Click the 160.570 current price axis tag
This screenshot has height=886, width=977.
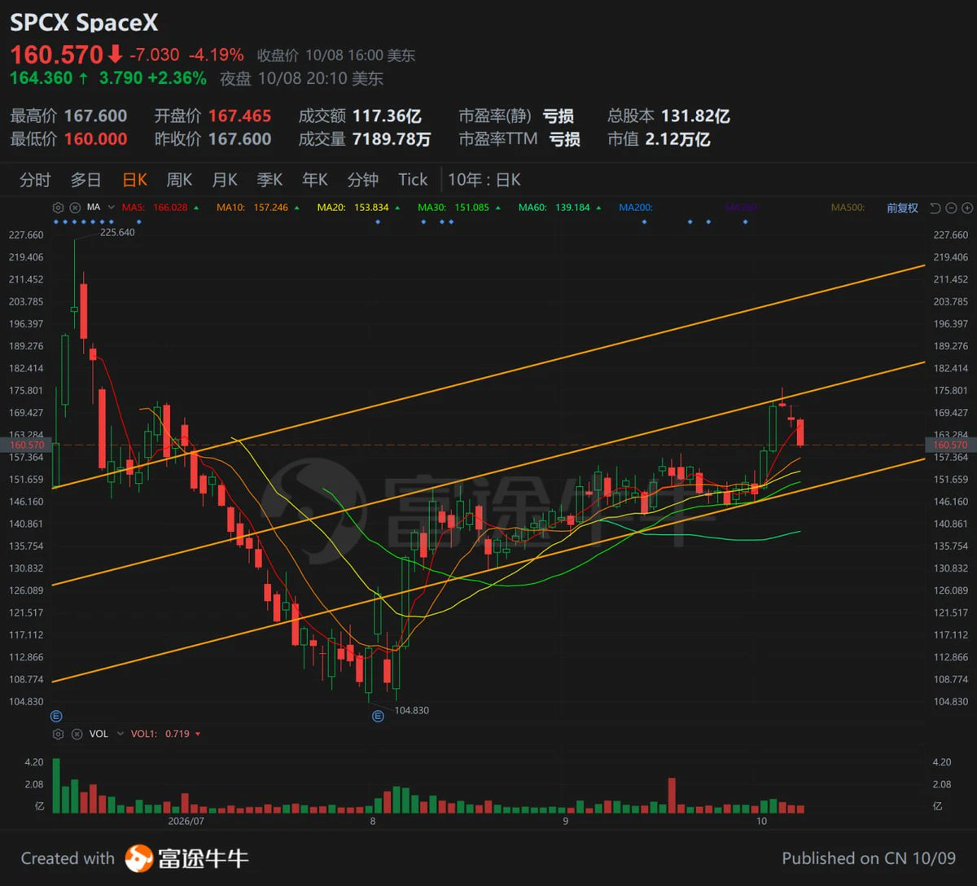tap(949, 445)
